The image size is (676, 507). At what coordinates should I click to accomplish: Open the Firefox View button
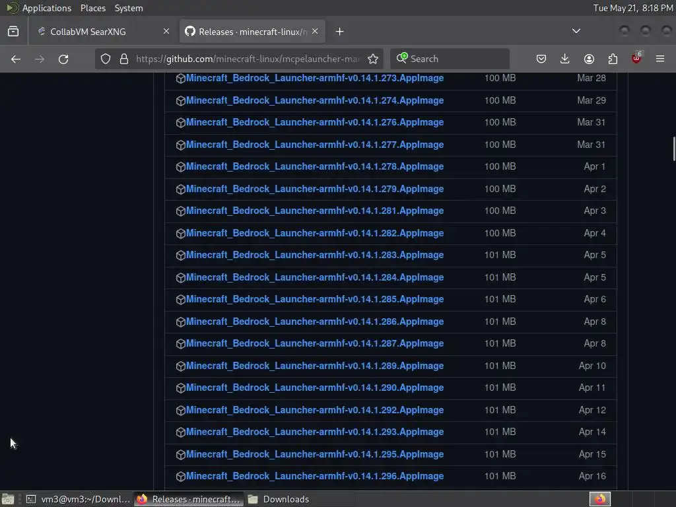click(x=13, y=32)
